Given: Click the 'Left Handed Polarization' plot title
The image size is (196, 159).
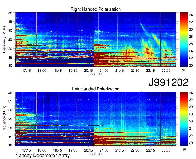Looking at the screenshot, I should click(x=96, y=89).
